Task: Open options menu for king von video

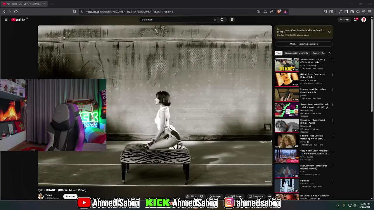Action: (332, 90)
